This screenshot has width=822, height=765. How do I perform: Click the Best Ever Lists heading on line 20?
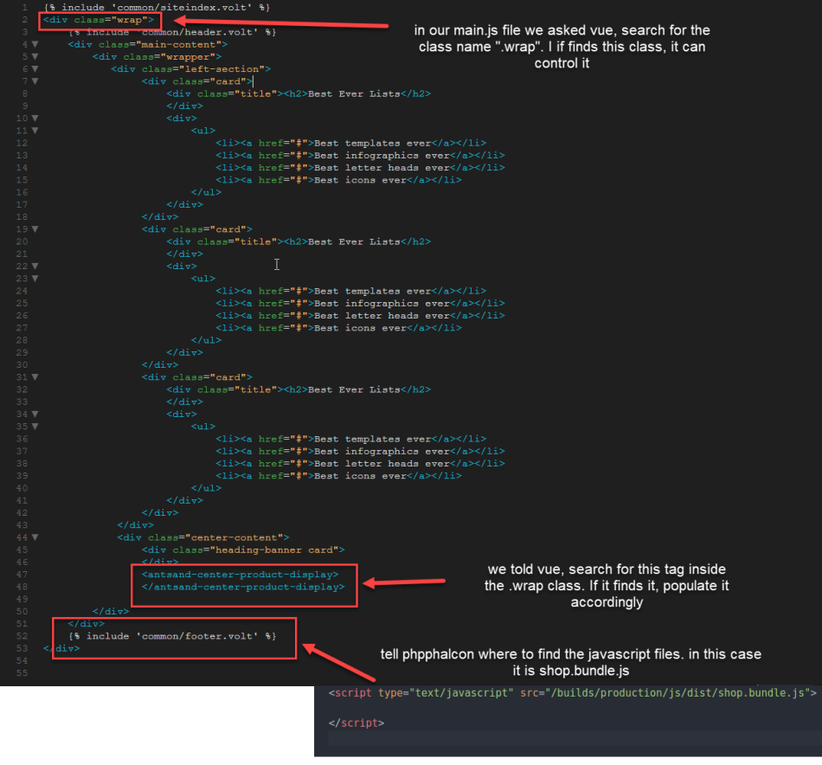coord(354,241)
